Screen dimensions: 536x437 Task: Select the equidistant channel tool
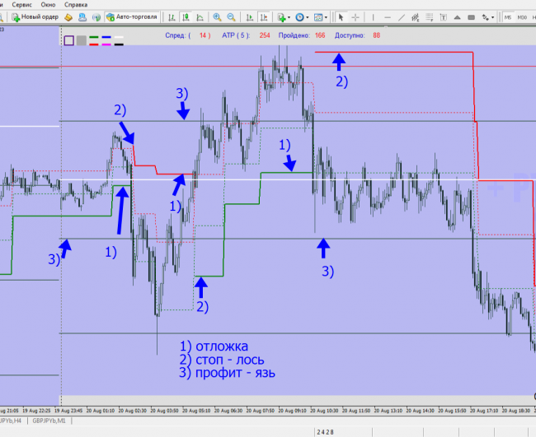pyautogui.click(x=416, y=17)
